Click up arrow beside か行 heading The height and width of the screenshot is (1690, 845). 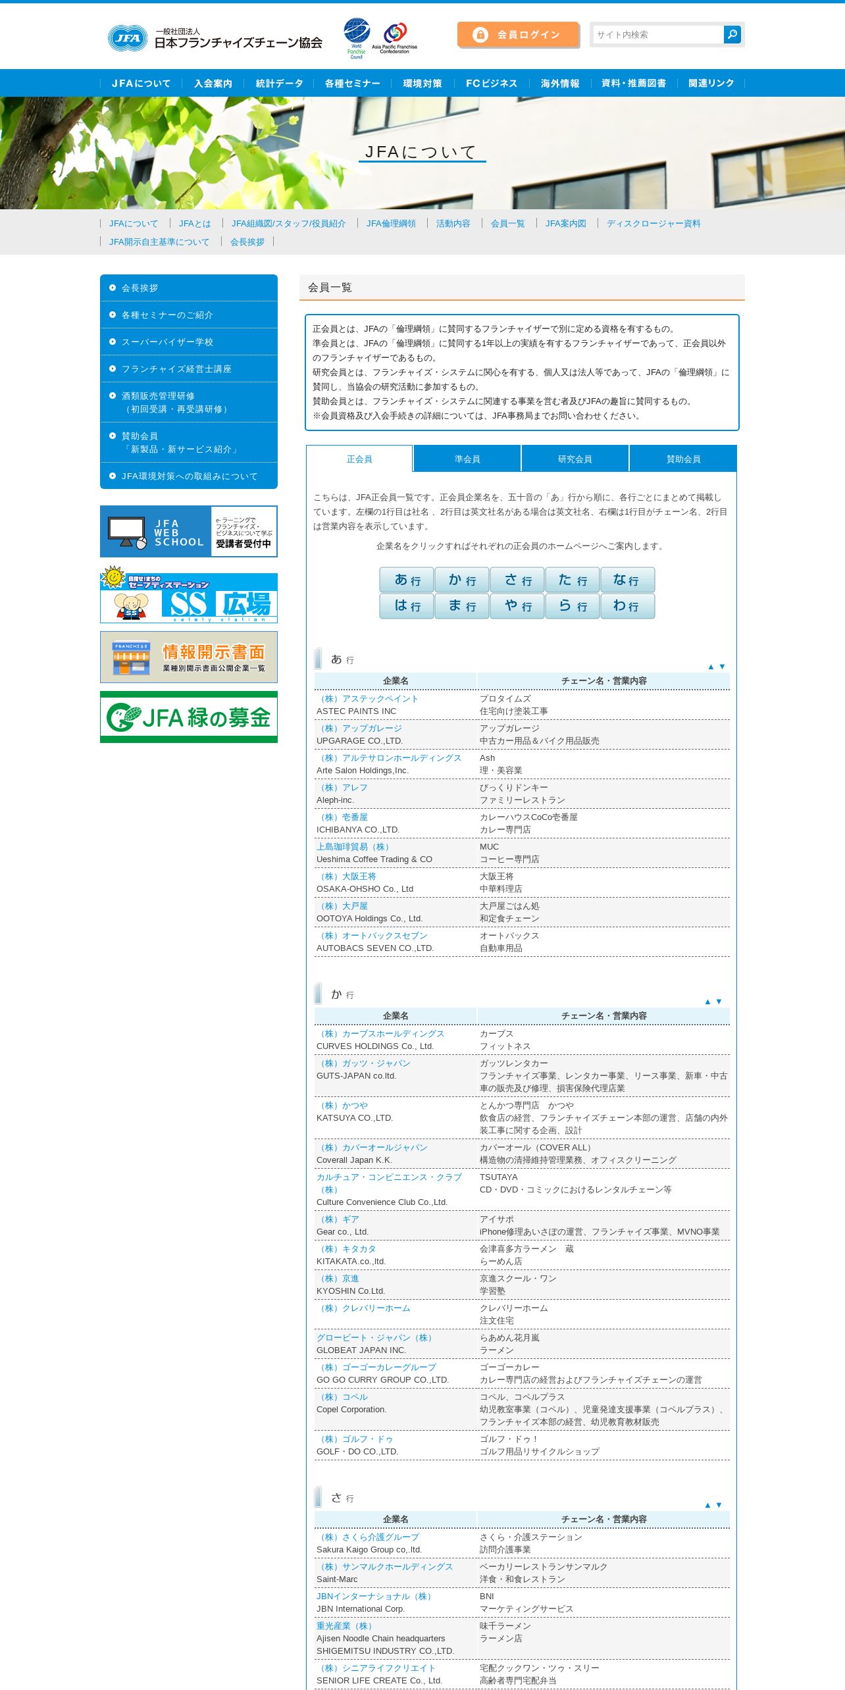click(x=707, y=1002)
